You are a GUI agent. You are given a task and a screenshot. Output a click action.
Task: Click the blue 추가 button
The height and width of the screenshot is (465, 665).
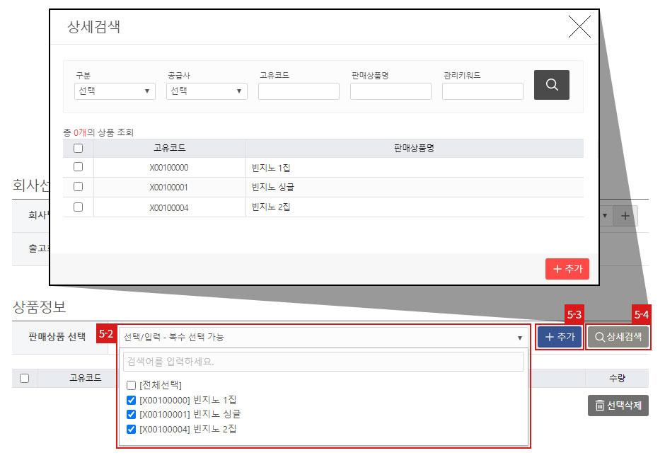tap(559, 337)
